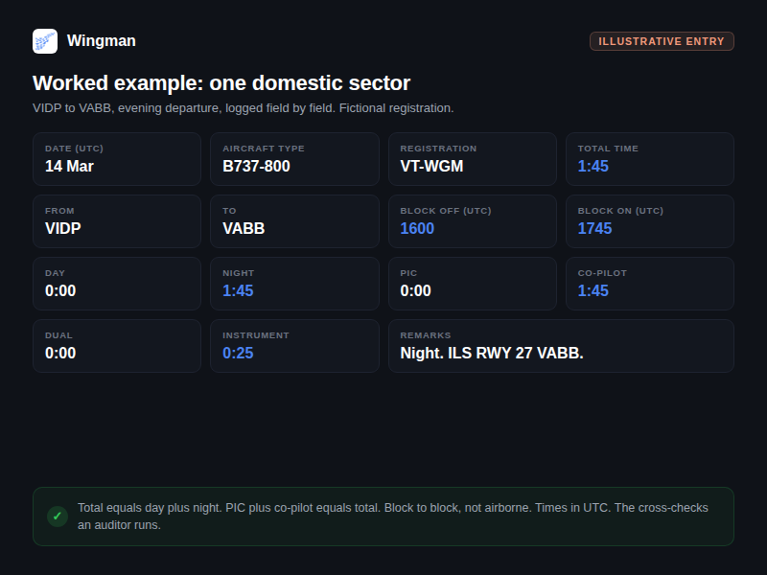Click the Block Off value 1600
This screenshot has width=767, height=575.
click(417, 228)
